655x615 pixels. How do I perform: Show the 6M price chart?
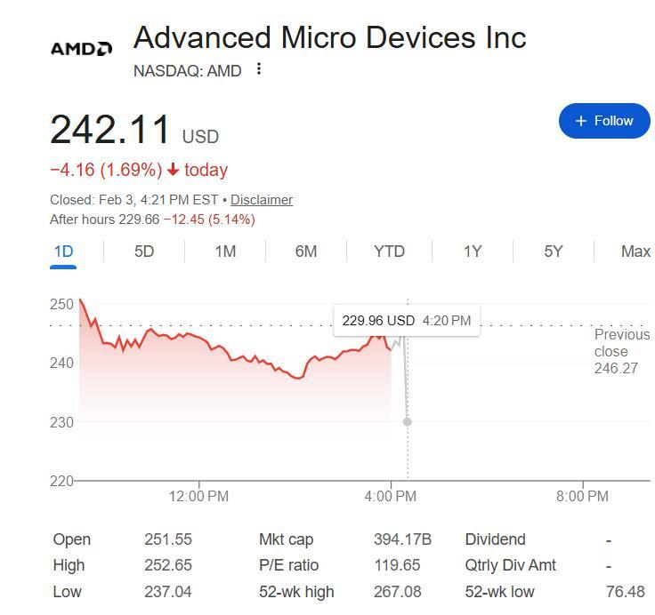(306, 252)
